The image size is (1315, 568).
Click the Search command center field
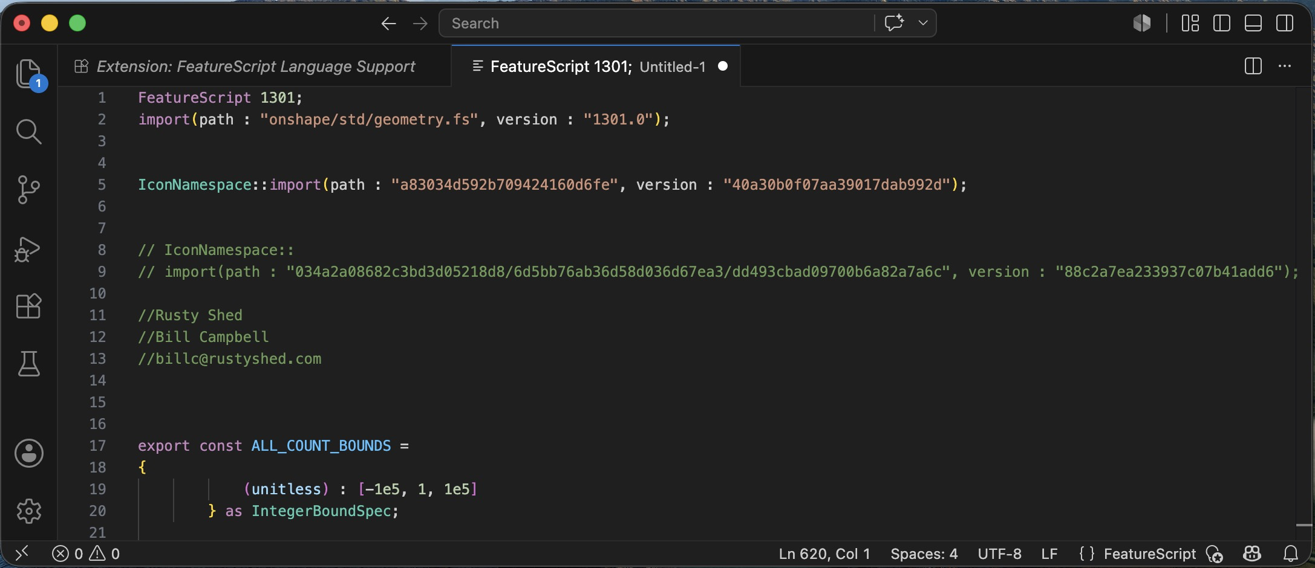point(656,23)
